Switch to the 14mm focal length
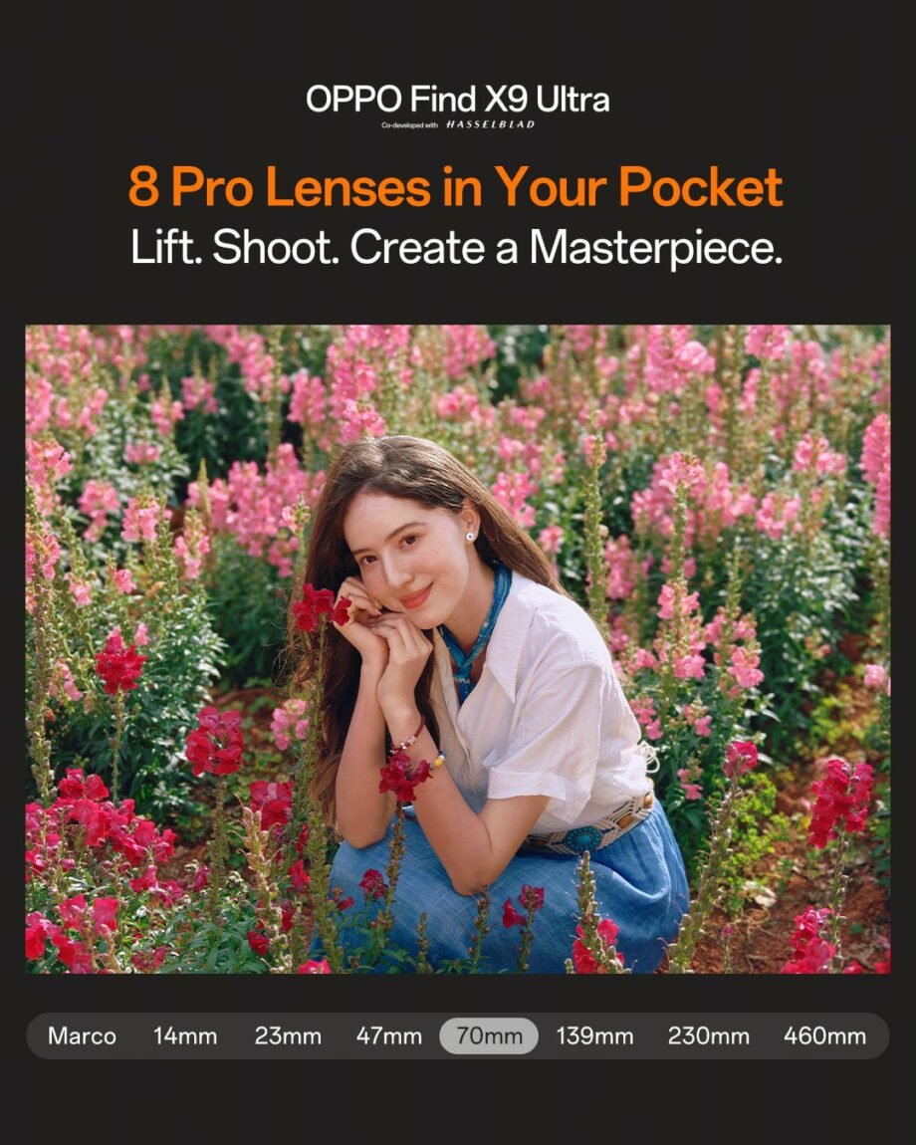Viewport: 916px width, 1145px height. coord(185,1035)
